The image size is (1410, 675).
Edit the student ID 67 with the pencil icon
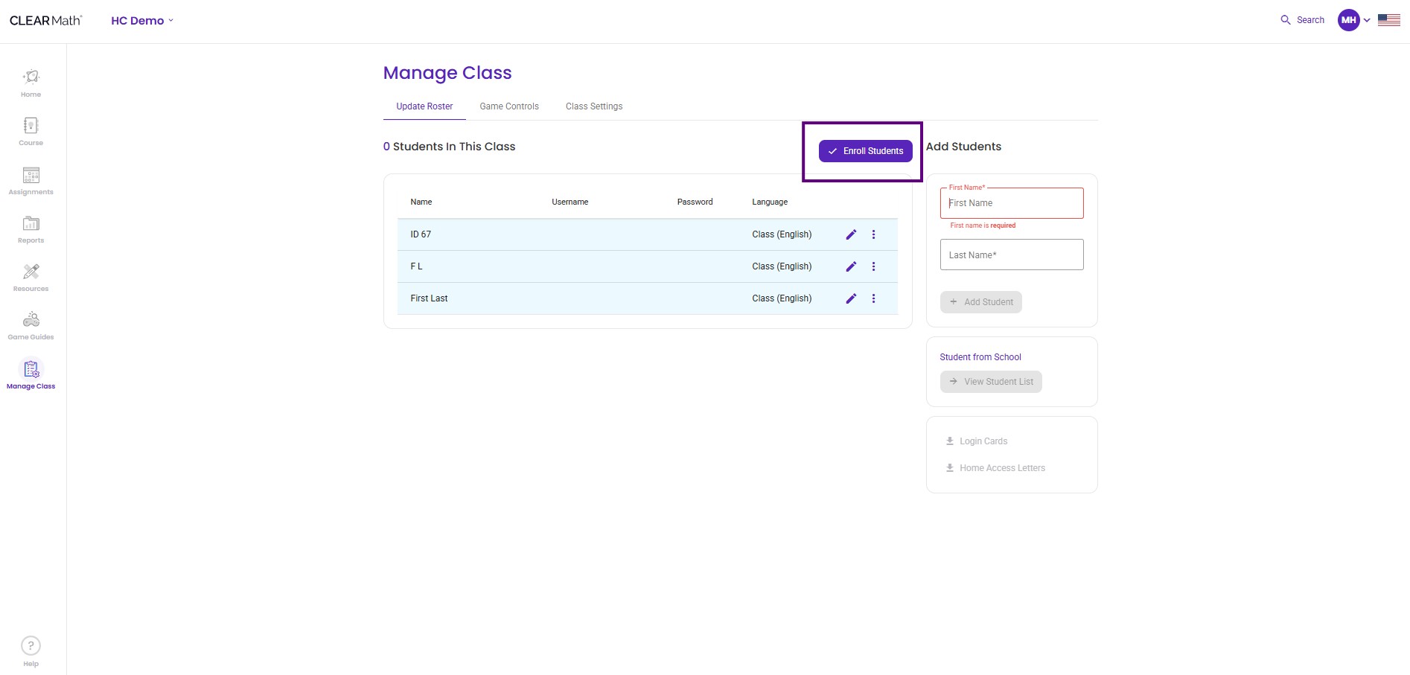851,234
